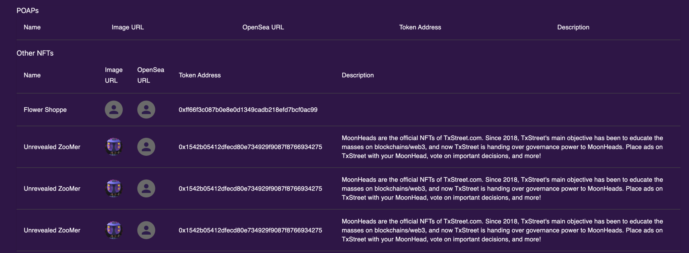The height and width of the screenshot is (253, 689).
Task: Click the Other NFTs table's Token Address header
Action: [200, 75]
